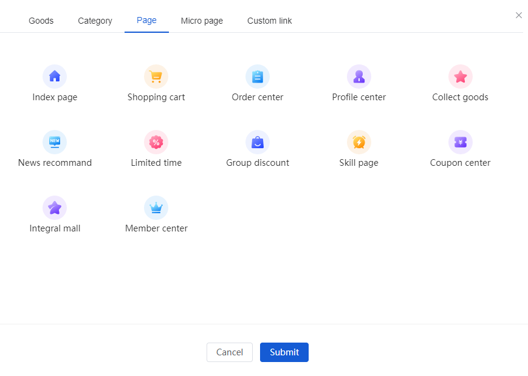Click the "News recommand" label
The image size is (528, 376).
[55, 163]
